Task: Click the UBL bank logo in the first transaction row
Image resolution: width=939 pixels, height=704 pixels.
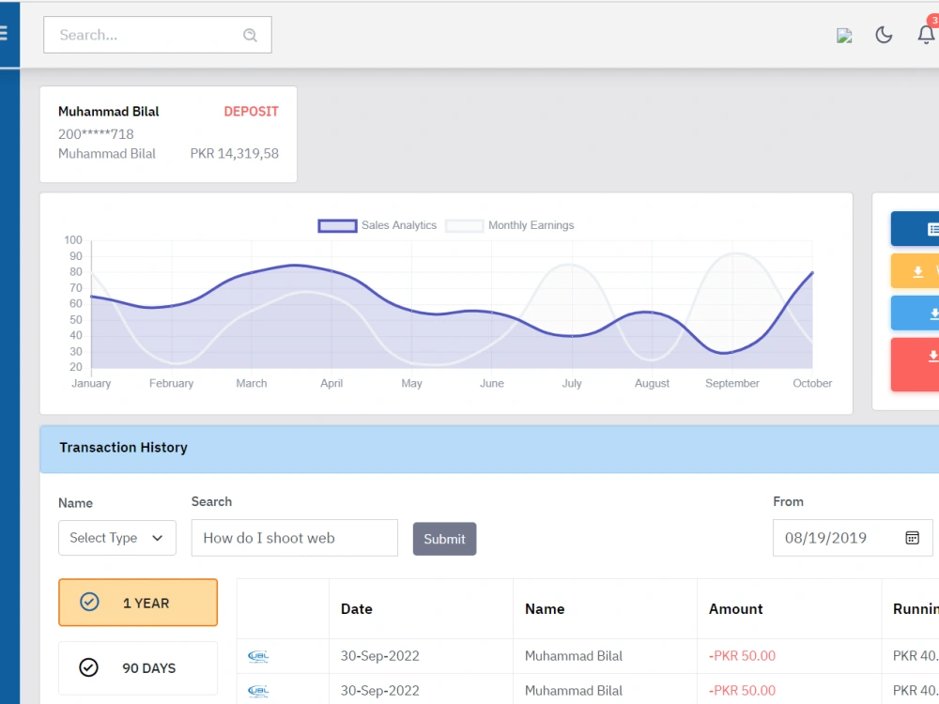Action: [258, 656]
